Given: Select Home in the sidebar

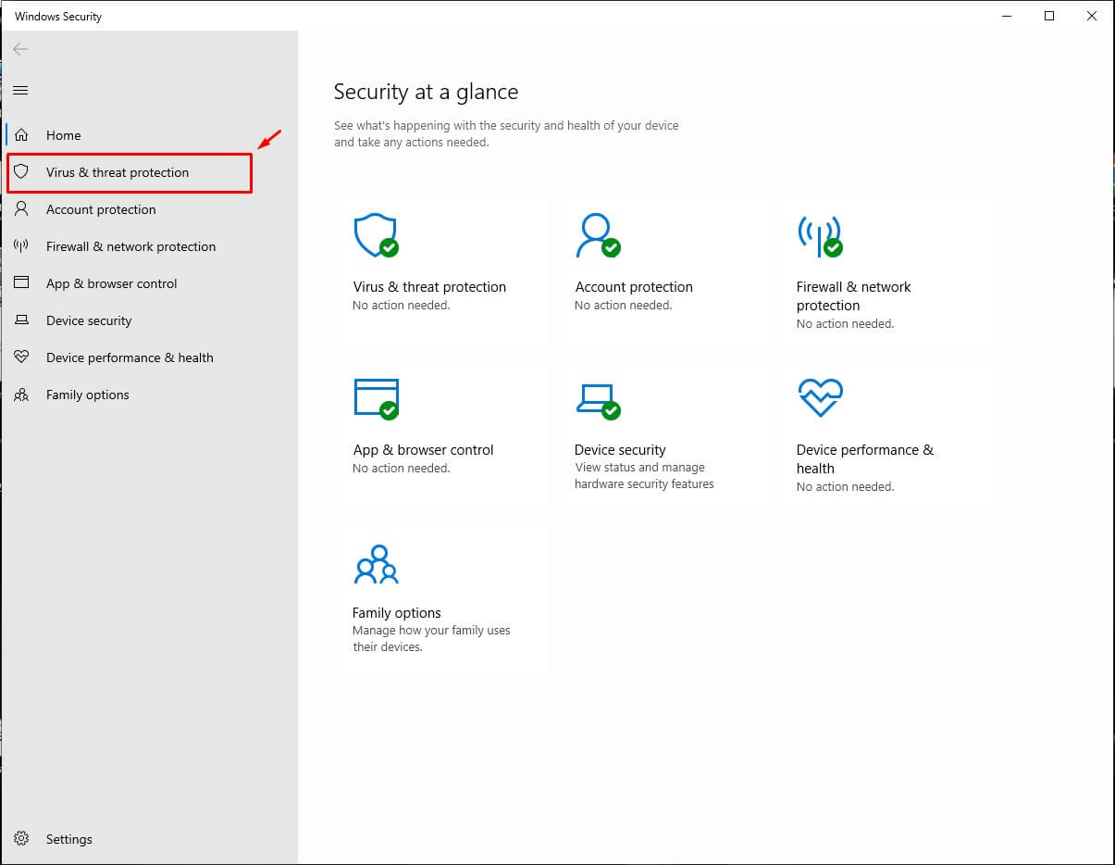Looking at the screenshot, I should [63, 135].
